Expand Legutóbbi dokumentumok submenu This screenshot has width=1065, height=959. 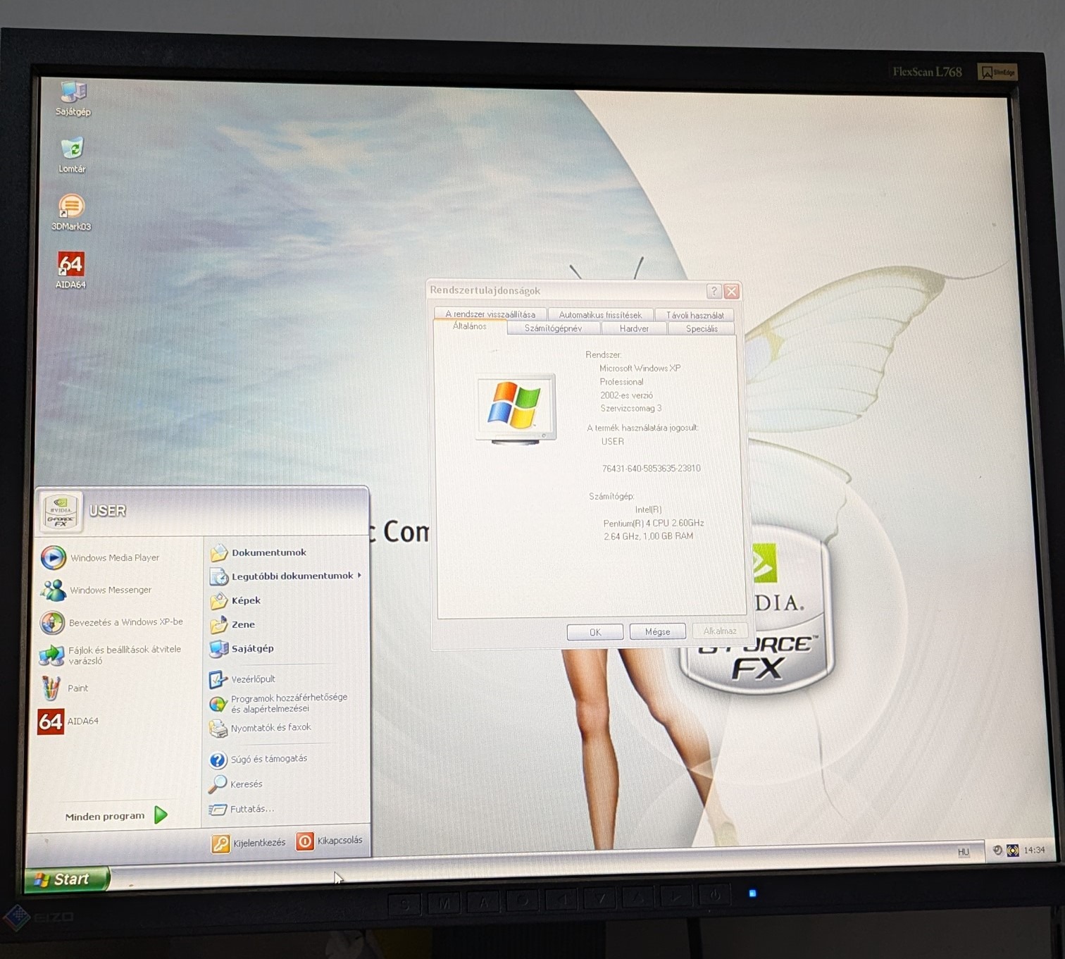(285, 576)
